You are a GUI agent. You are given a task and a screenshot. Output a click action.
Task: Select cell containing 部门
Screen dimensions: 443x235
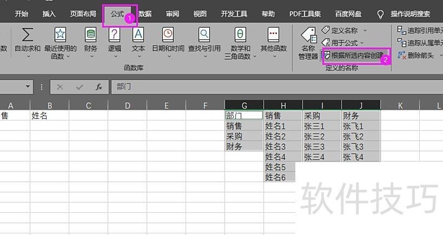[244, 116]
